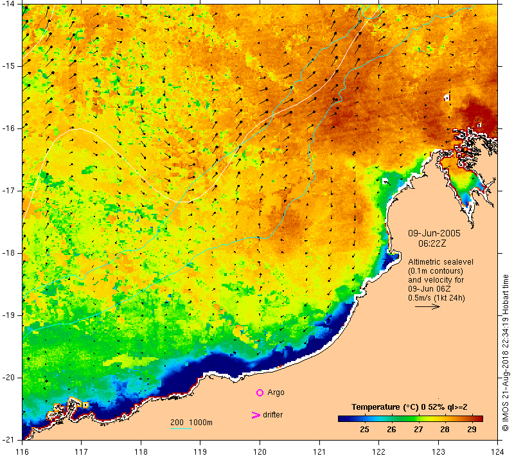
Task: Click the 27 color bar tick label
Action: (x=418, y=430)
